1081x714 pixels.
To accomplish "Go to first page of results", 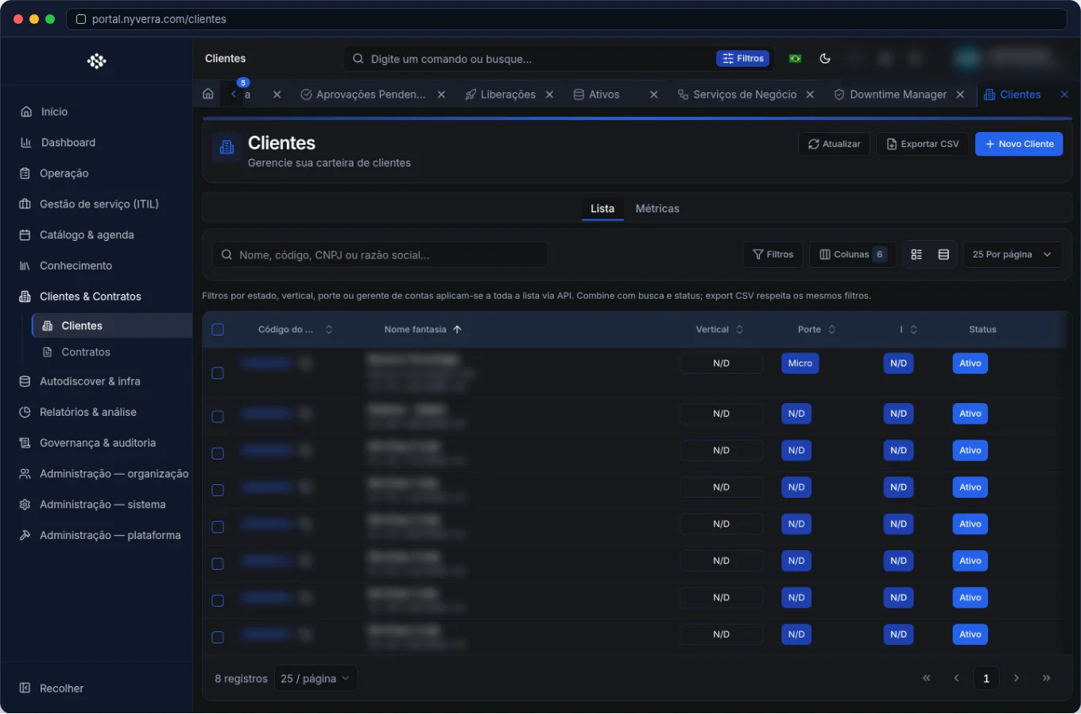I will pos(926,678).
